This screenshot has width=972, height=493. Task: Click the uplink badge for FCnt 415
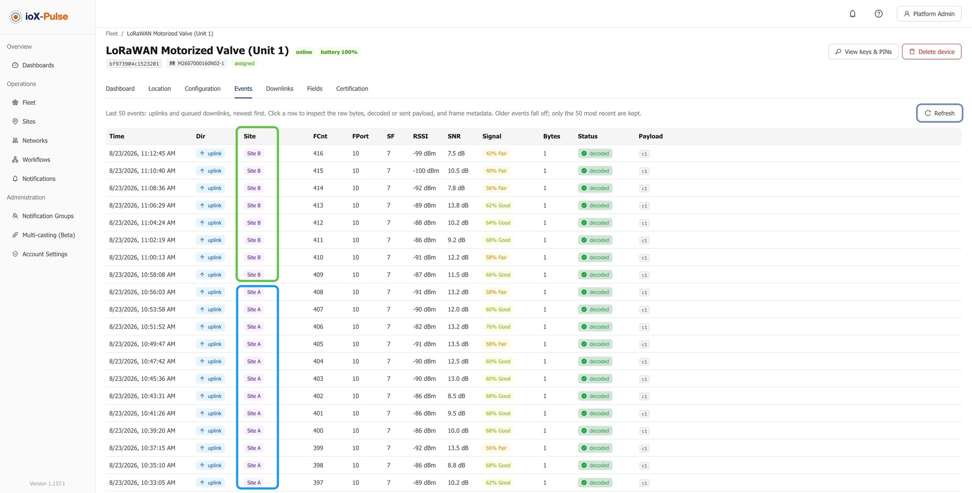(210, 171)
